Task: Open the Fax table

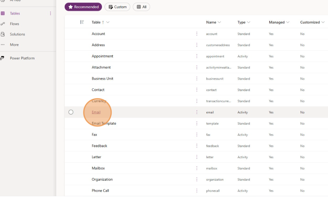Action: (94, 135)
